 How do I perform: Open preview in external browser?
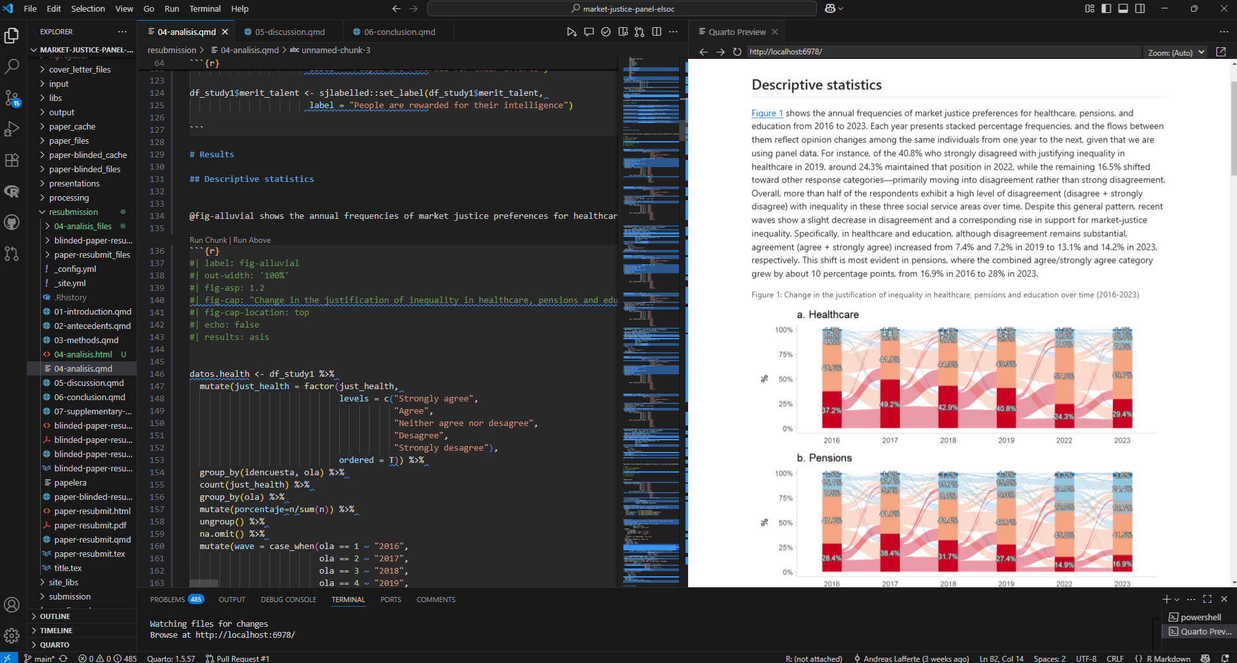point(1221,52)
